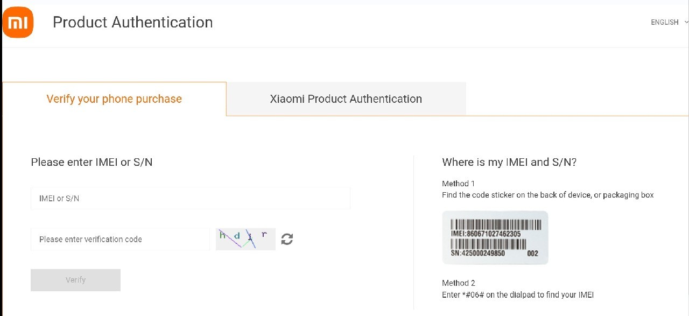Image resolution: width=689 pixels, height=316 pixels.
Task: Click the IMEI or S/N input field
Action: 190,198
